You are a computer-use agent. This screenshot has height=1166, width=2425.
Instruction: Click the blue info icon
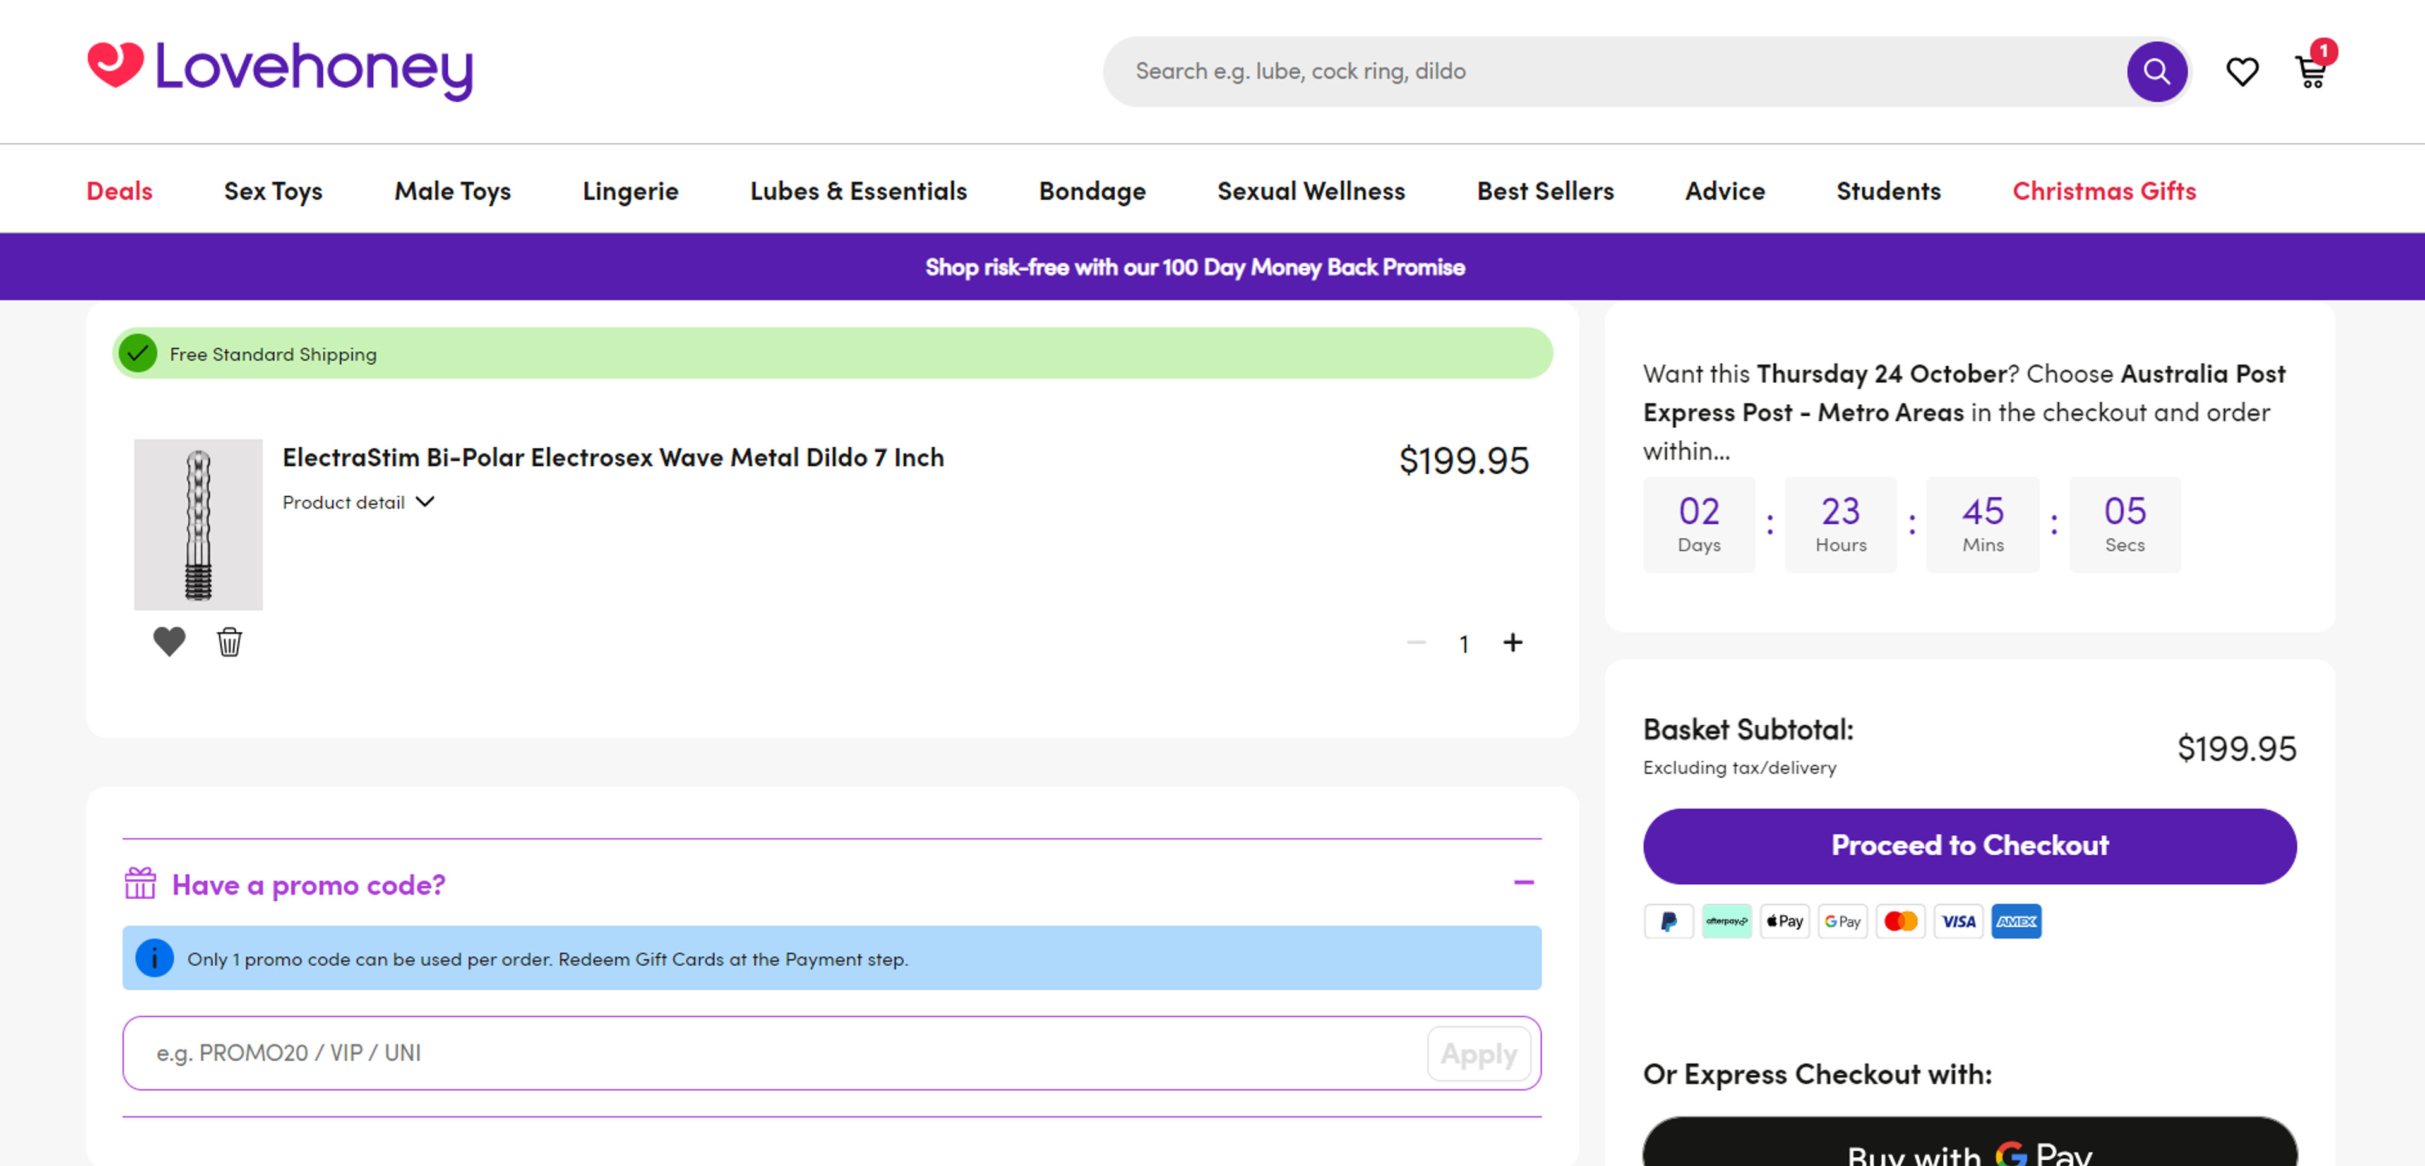[x=154, y=958]
